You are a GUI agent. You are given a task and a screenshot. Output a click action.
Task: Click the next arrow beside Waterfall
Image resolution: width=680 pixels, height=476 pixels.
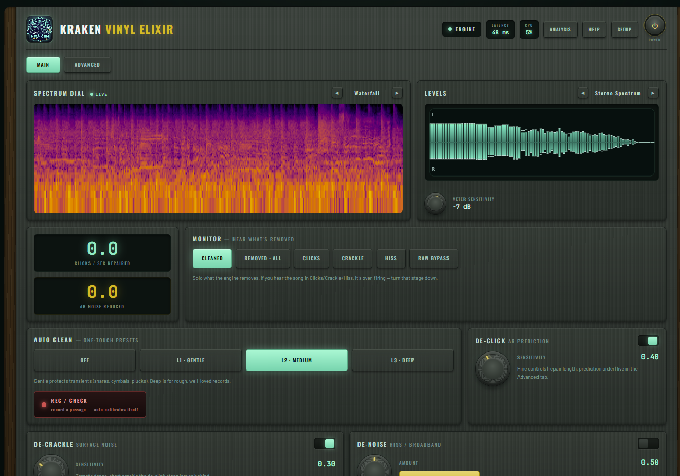point(397,93)
